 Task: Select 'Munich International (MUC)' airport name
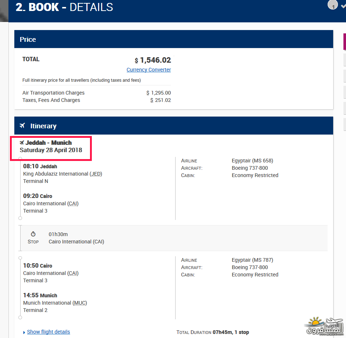click(x=55, y=303)
